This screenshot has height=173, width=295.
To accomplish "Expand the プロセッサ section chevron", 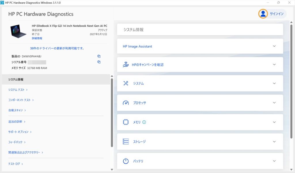I will (274, 103).
